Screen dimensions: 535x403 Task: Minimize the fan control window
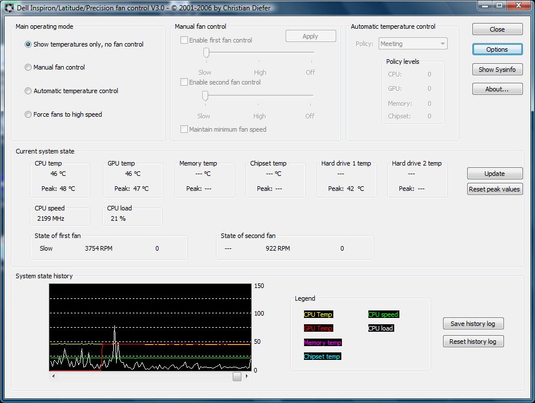point(485,5)
